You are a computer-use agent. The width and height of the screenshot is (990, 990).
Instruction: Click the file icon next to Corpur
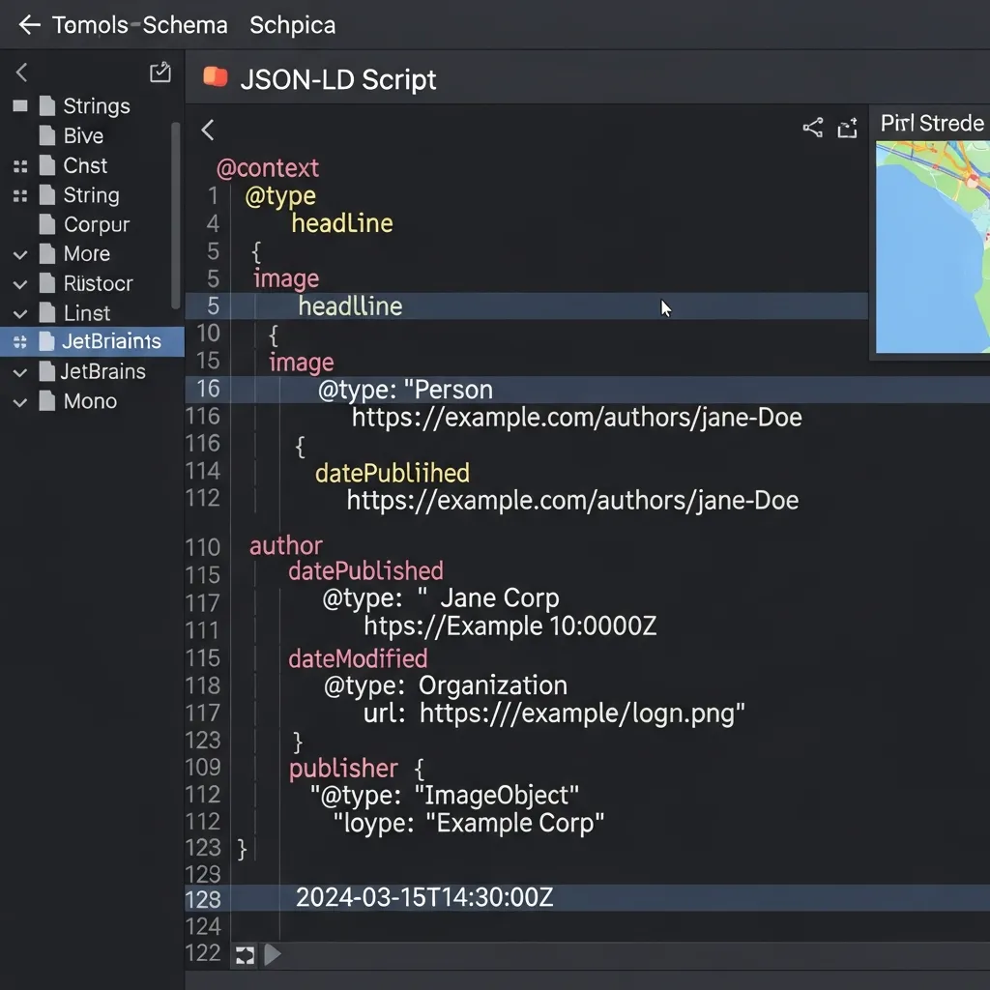pos(46,224)
